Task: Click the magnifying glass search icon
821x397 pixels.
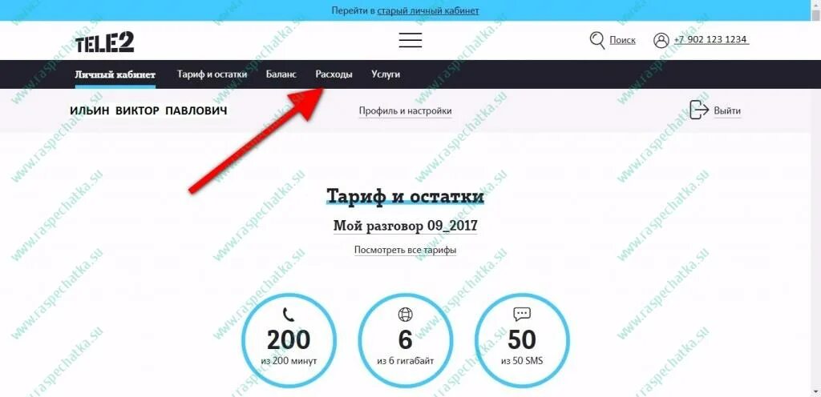Action: (x=597, y=40)
